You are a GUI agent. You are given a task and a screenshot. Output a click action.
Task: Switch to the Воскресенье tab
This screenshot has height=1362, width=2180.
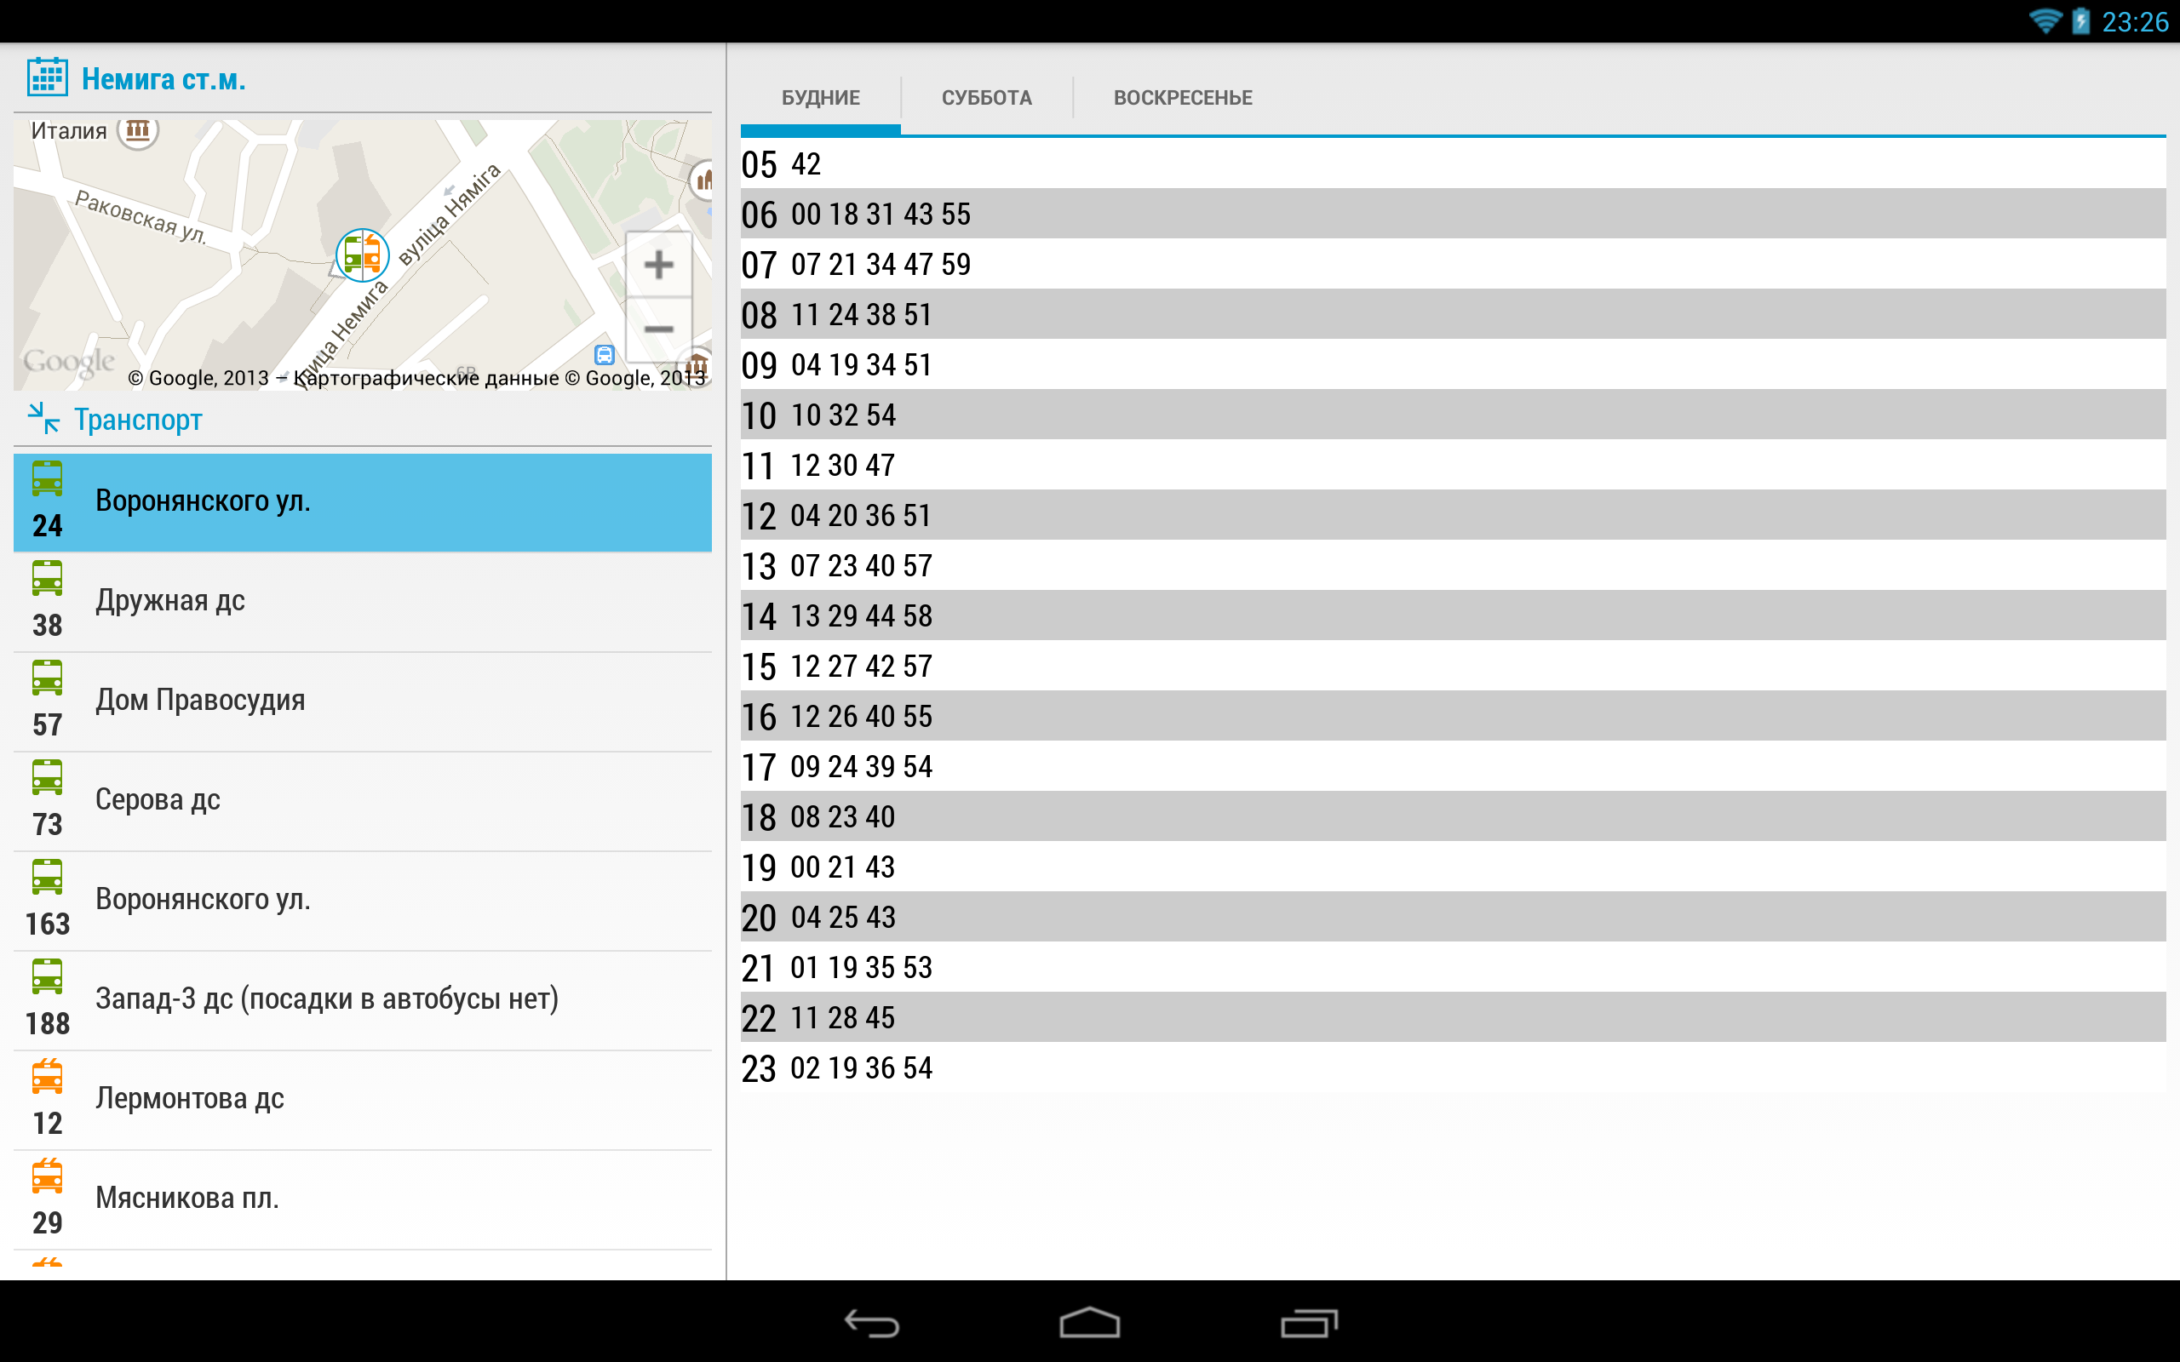tap(1182, 97)
